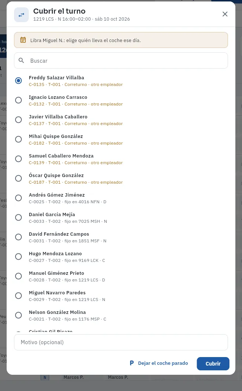242x391 pixels.
Task: Click the parking P icon
Action: point(132,363)
